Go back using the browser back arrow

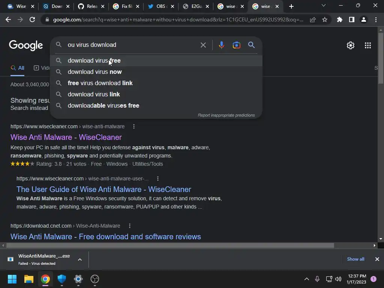(8, 19)
